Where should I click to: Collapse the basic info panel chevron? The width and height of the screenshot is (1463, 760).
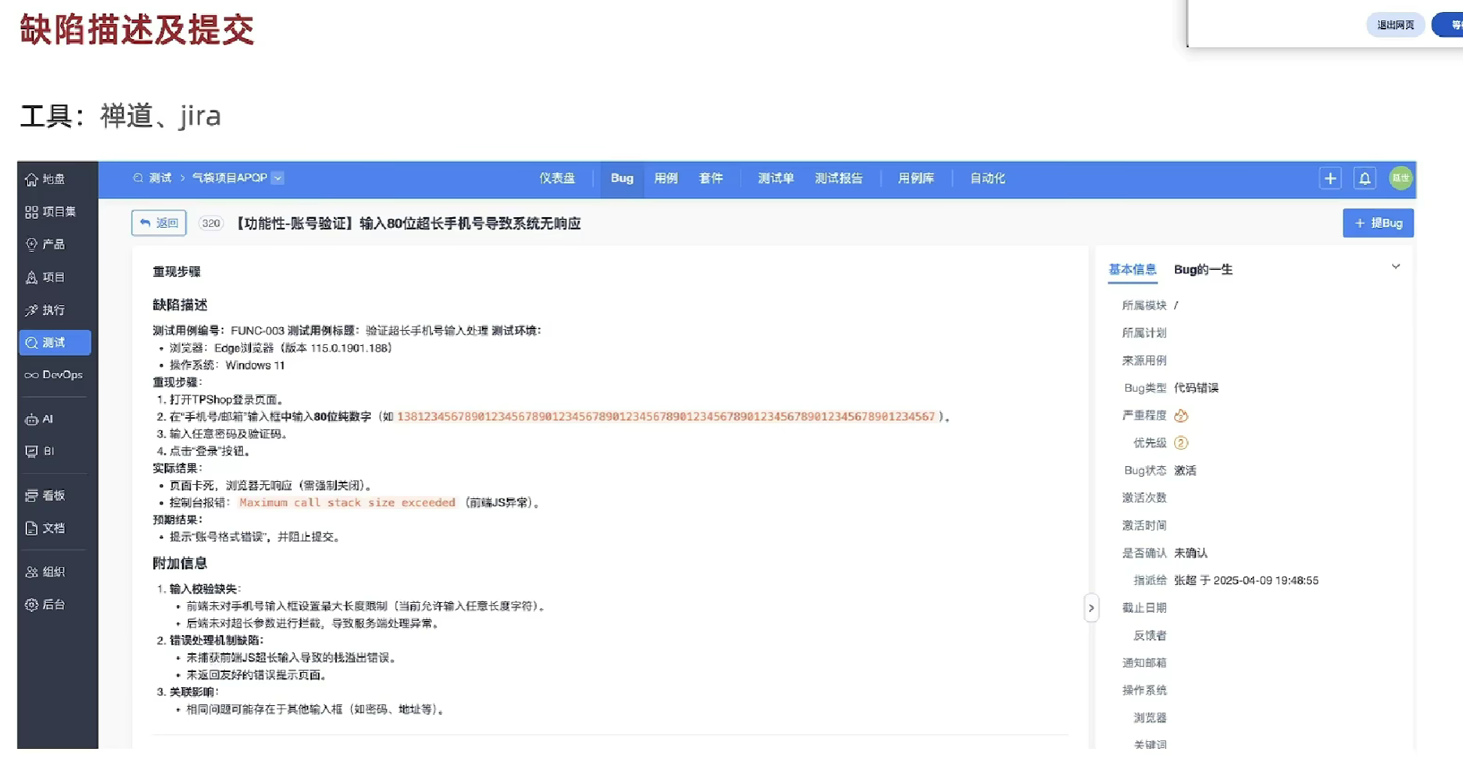1395,267
